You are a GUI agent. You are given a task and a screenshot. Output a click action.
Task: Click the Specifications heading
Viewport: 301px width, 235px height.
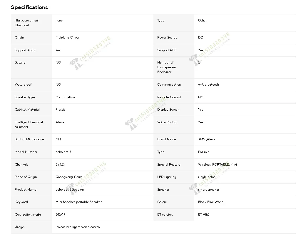[x=29, y=7]
